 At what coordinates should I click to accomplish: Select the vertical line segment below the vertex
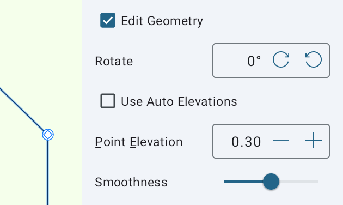(x=48, y=173)
